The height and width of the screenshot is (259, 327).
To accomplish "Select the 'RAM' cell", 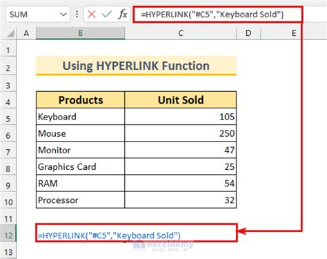I will click(81, 183).
